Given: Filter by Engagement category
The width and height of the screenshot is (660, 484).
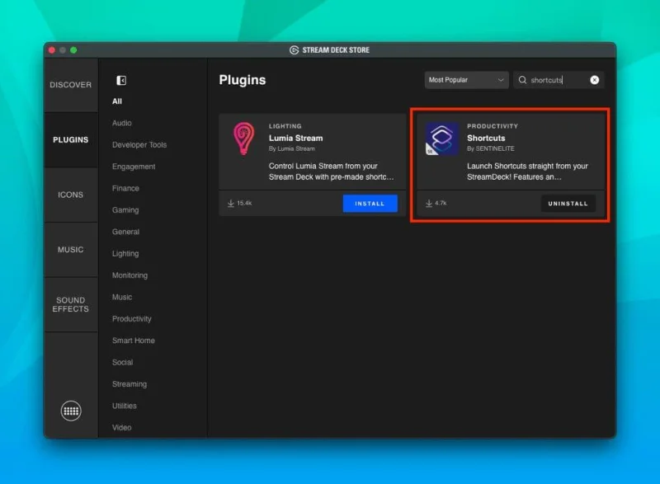Looking at the screenshot, I should click(x=134, y=167).
